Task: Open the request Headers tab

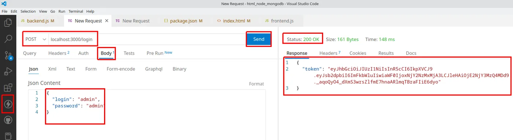Action: [x=59, y=53]
